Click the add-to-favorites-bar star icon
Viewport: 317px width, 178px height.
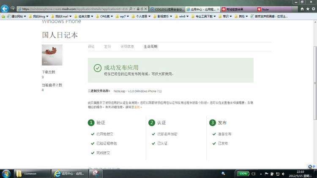coord(3,16)
